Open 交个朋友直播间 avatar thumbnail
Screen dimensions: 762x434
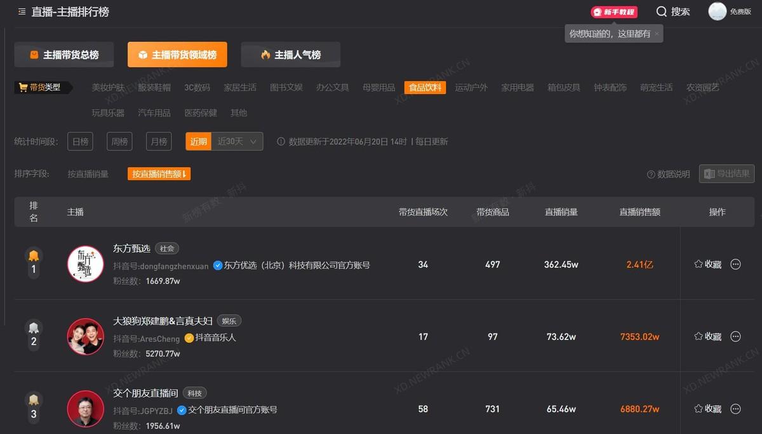click(86, 409)
